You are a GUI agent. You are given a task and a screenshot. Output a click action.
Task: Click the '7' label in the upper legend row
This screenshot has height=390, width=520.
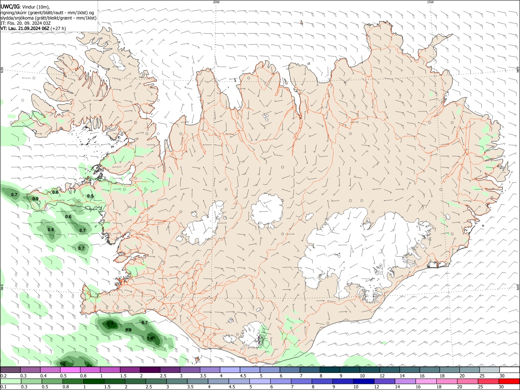coord(301,376)
